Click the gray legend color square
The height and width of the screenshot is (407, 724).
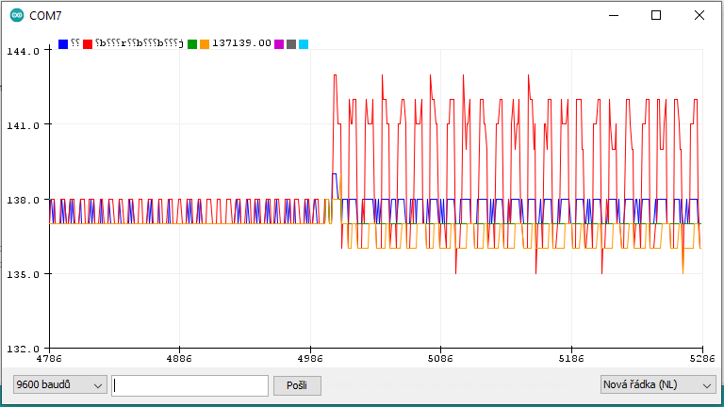[291, 44]
